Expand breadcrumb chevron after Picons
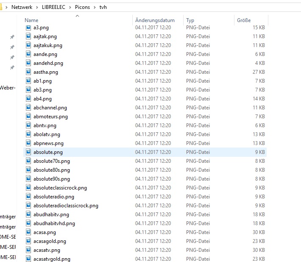Viewport: 301px width, 262px height. pos(95,7)
